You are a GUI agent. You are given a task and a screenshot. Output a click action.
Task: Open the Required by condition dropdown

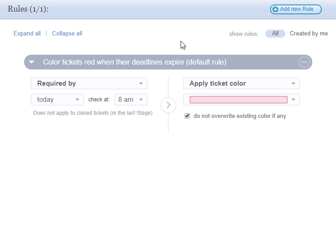coord(89,83)
